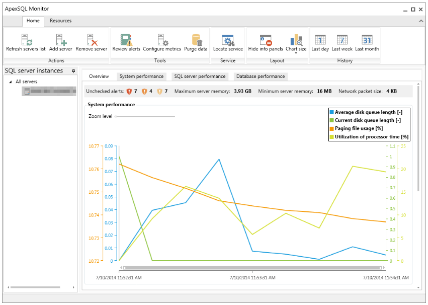
Task: Open the Database performance tab
Action: coord(261,77)
